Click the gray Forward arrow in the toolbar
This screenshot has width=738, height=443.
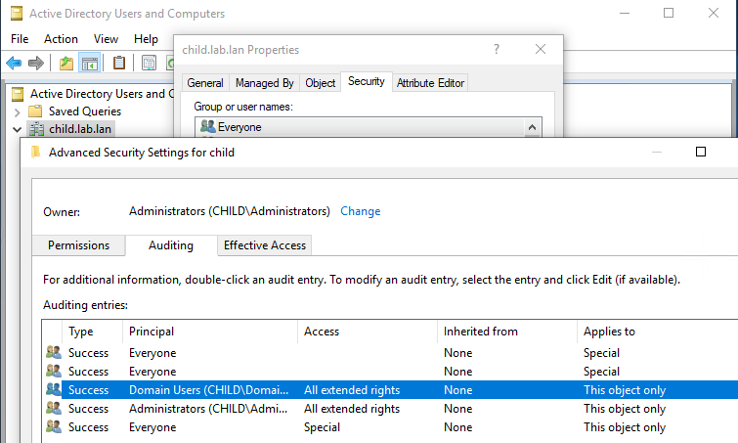36,63
